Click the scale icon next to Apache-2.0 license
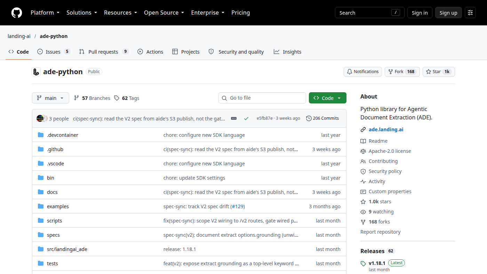 point(363,151)
